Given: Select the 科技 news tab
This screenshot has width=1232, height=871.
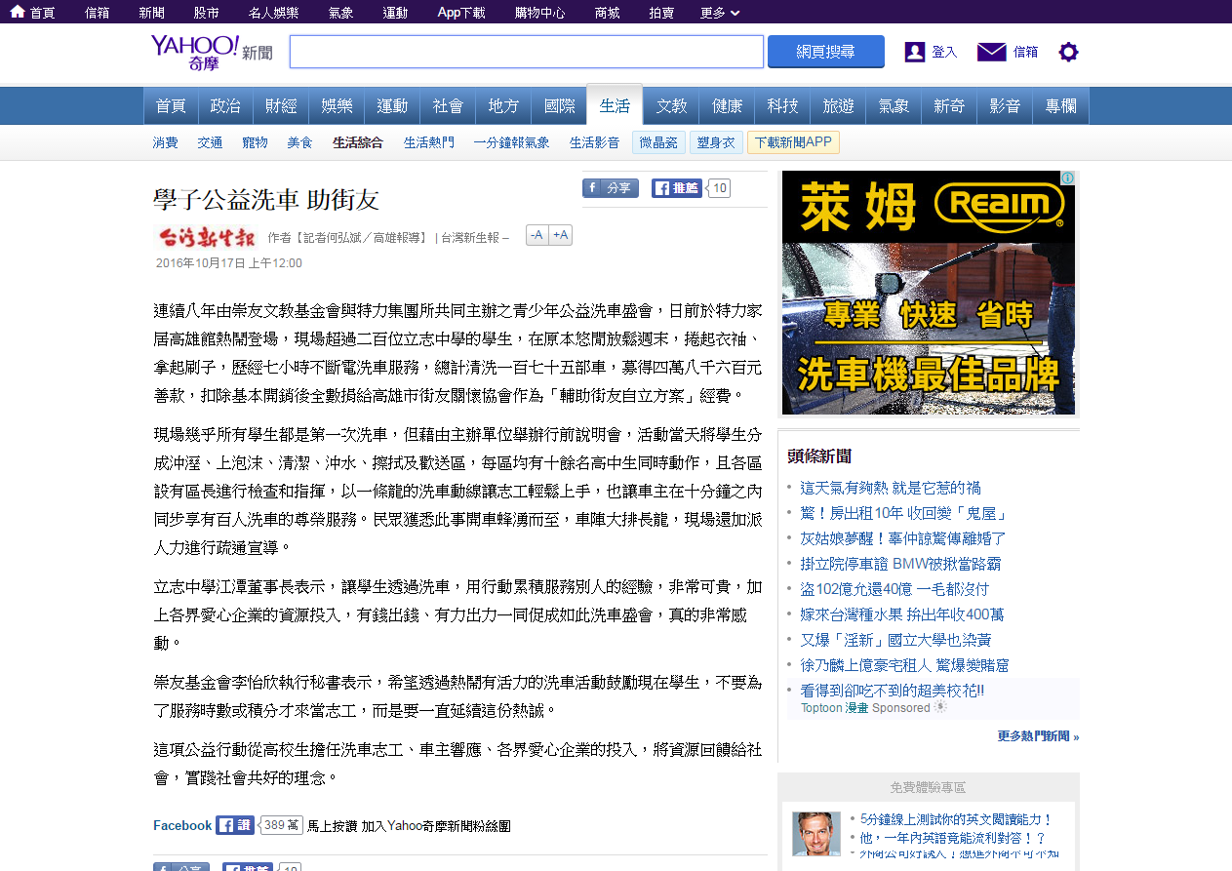Looking at the screenshot, I should (x=782, y=106).
